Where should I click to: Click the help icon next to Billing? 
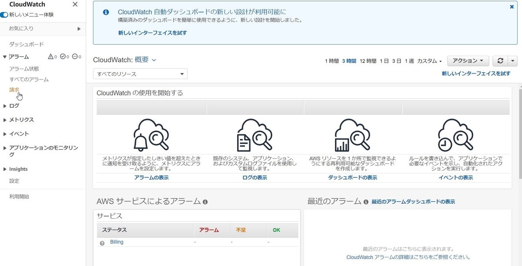point(102,242)
